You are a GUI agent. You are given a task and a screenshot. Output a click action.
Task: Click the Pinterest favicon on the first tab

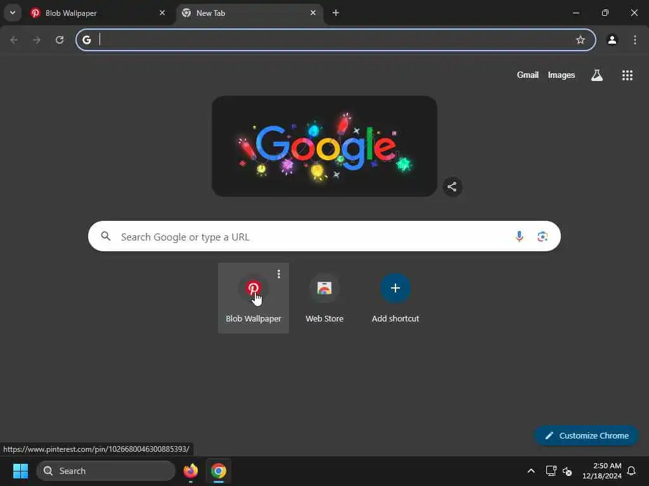[x=35, y=13]
